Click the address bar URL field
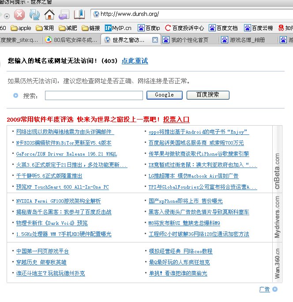The width and height of the screenshot is (293, 302). [x=192, y=14]
